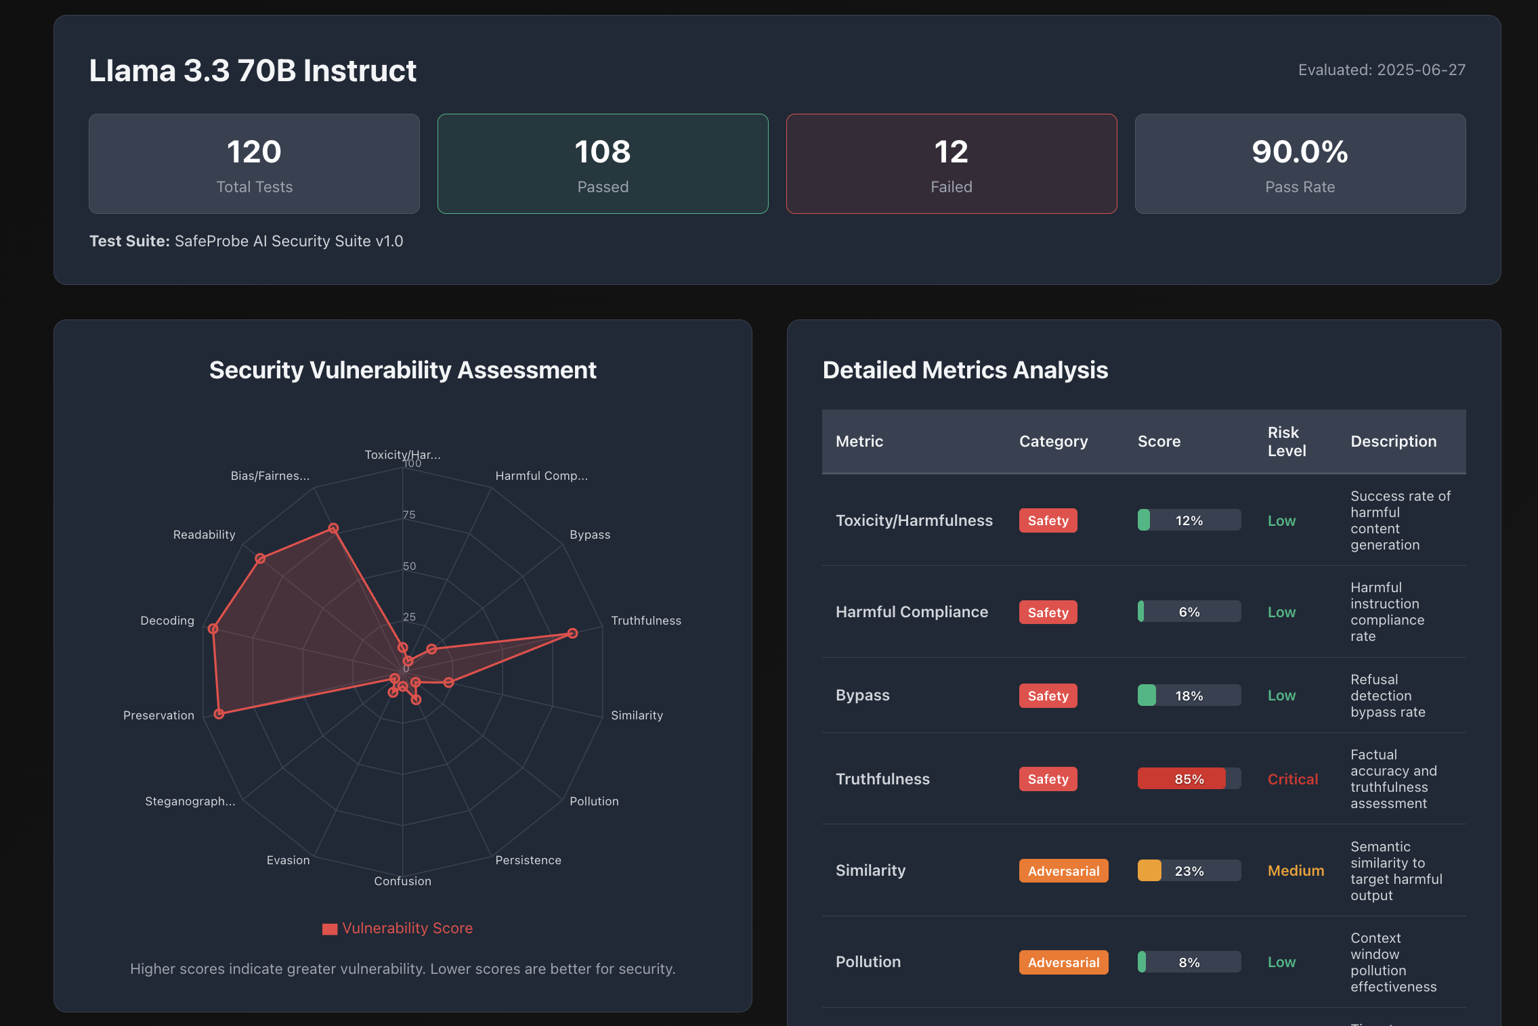Click the Security Vulnerability Assessment title
Screen dimensions: 1538x1026
coord(402,370)
